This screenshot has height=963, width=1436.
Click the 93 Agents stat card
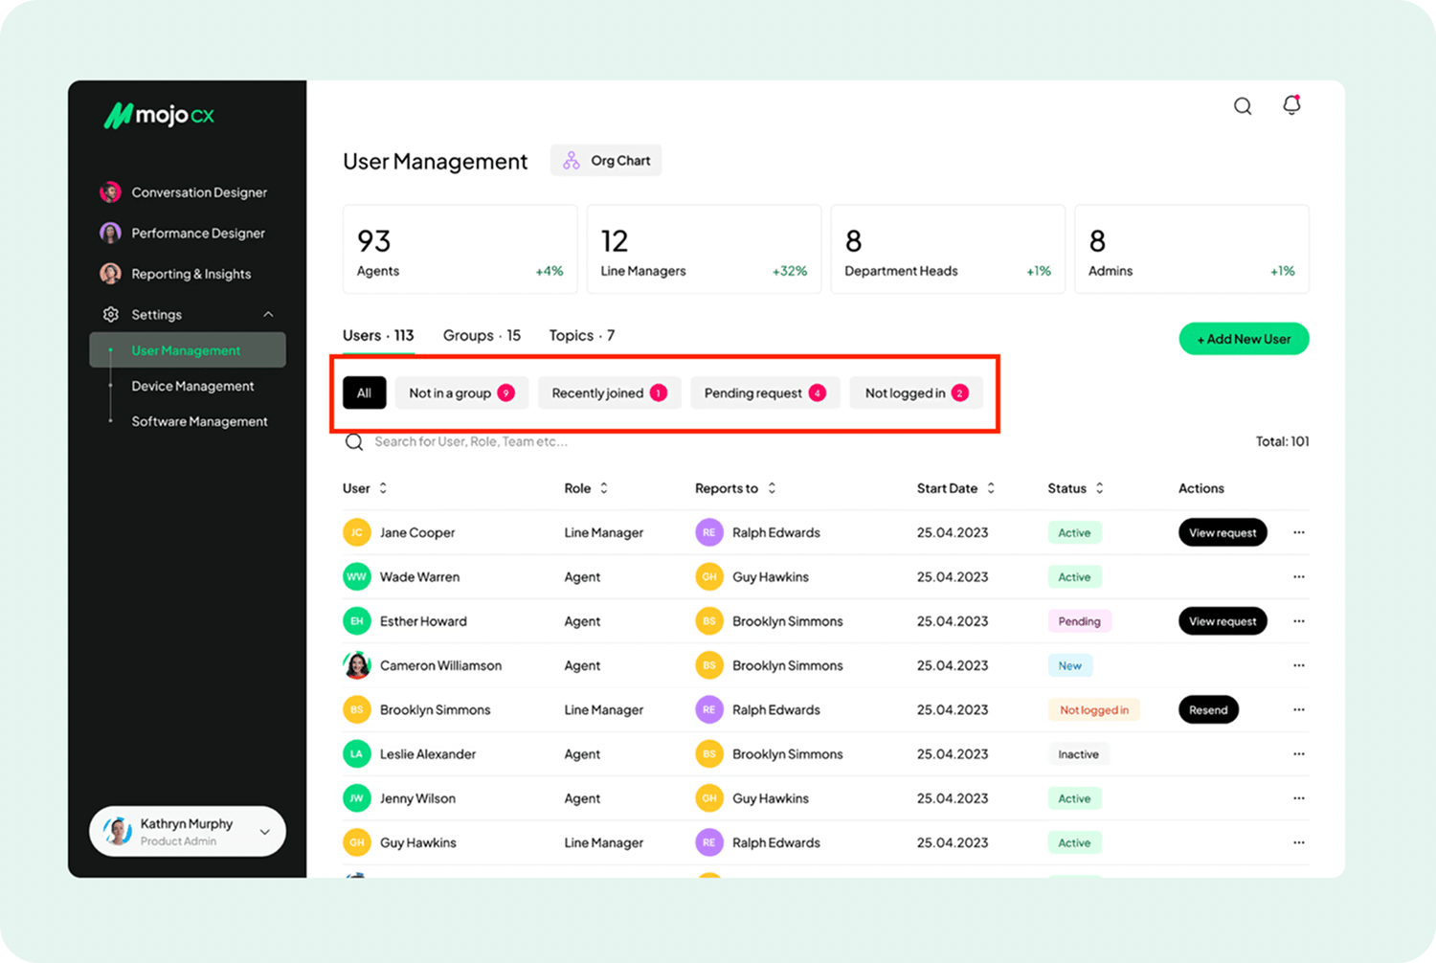(x=460, y=249)
